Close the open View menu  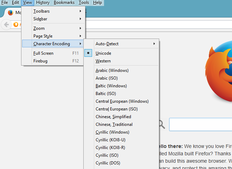tap(27, 3)
